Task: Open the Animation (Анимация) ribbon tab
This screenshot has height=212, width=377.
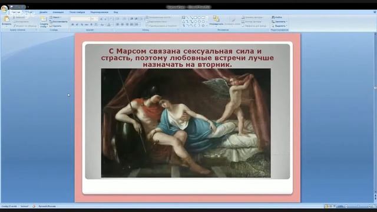Action: 58,12
